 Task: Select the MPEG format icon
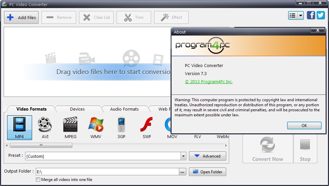point(70,127)
